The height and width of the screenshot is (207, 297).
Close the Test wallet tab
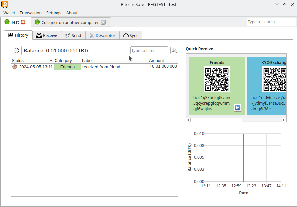pos(23,22)
